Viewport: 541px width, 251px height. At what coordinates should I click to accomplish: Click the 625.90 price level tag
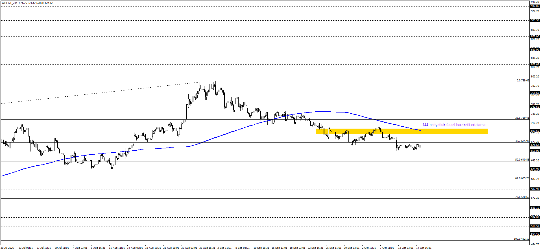pos(535,169)
